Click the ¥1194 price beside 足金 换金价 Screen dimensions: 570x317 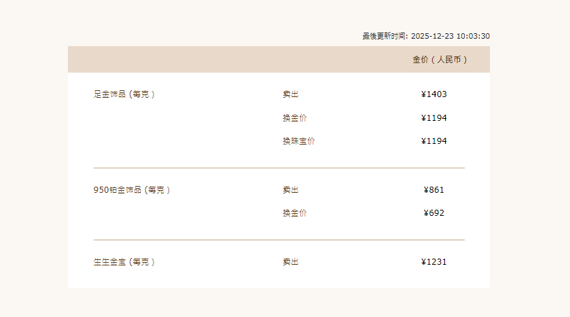click(433, 118)
